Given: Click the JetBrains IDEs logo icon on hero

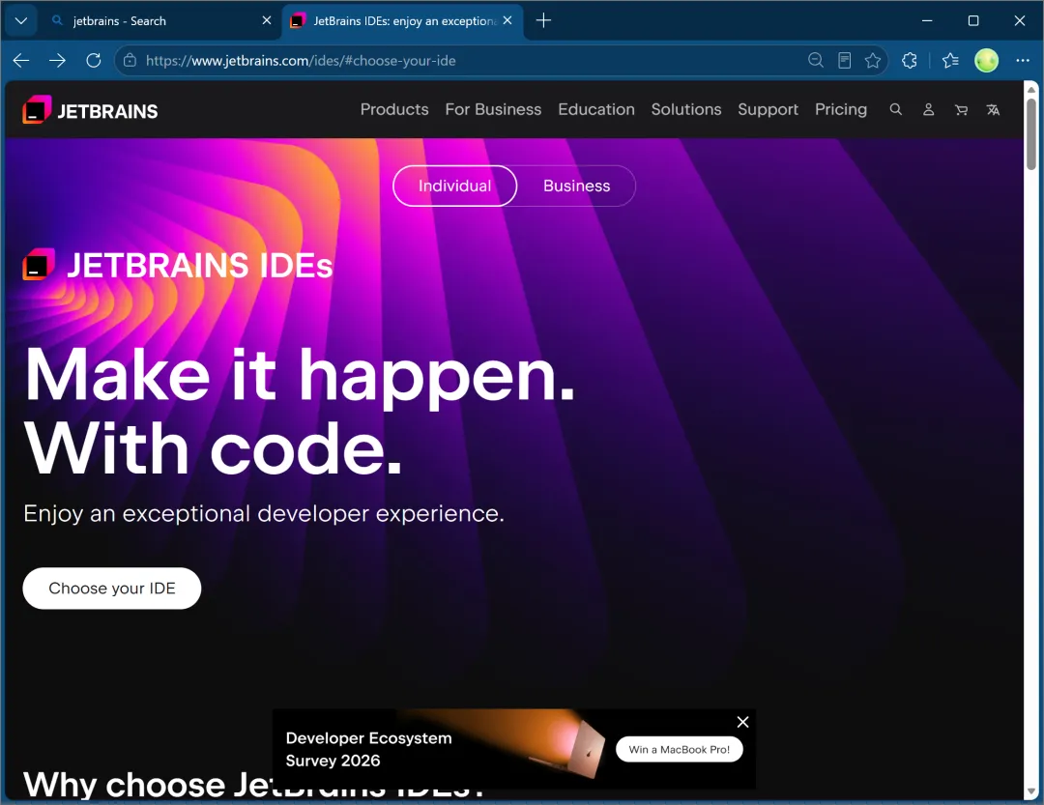Looking at the screenshot, I should [39, 265].
